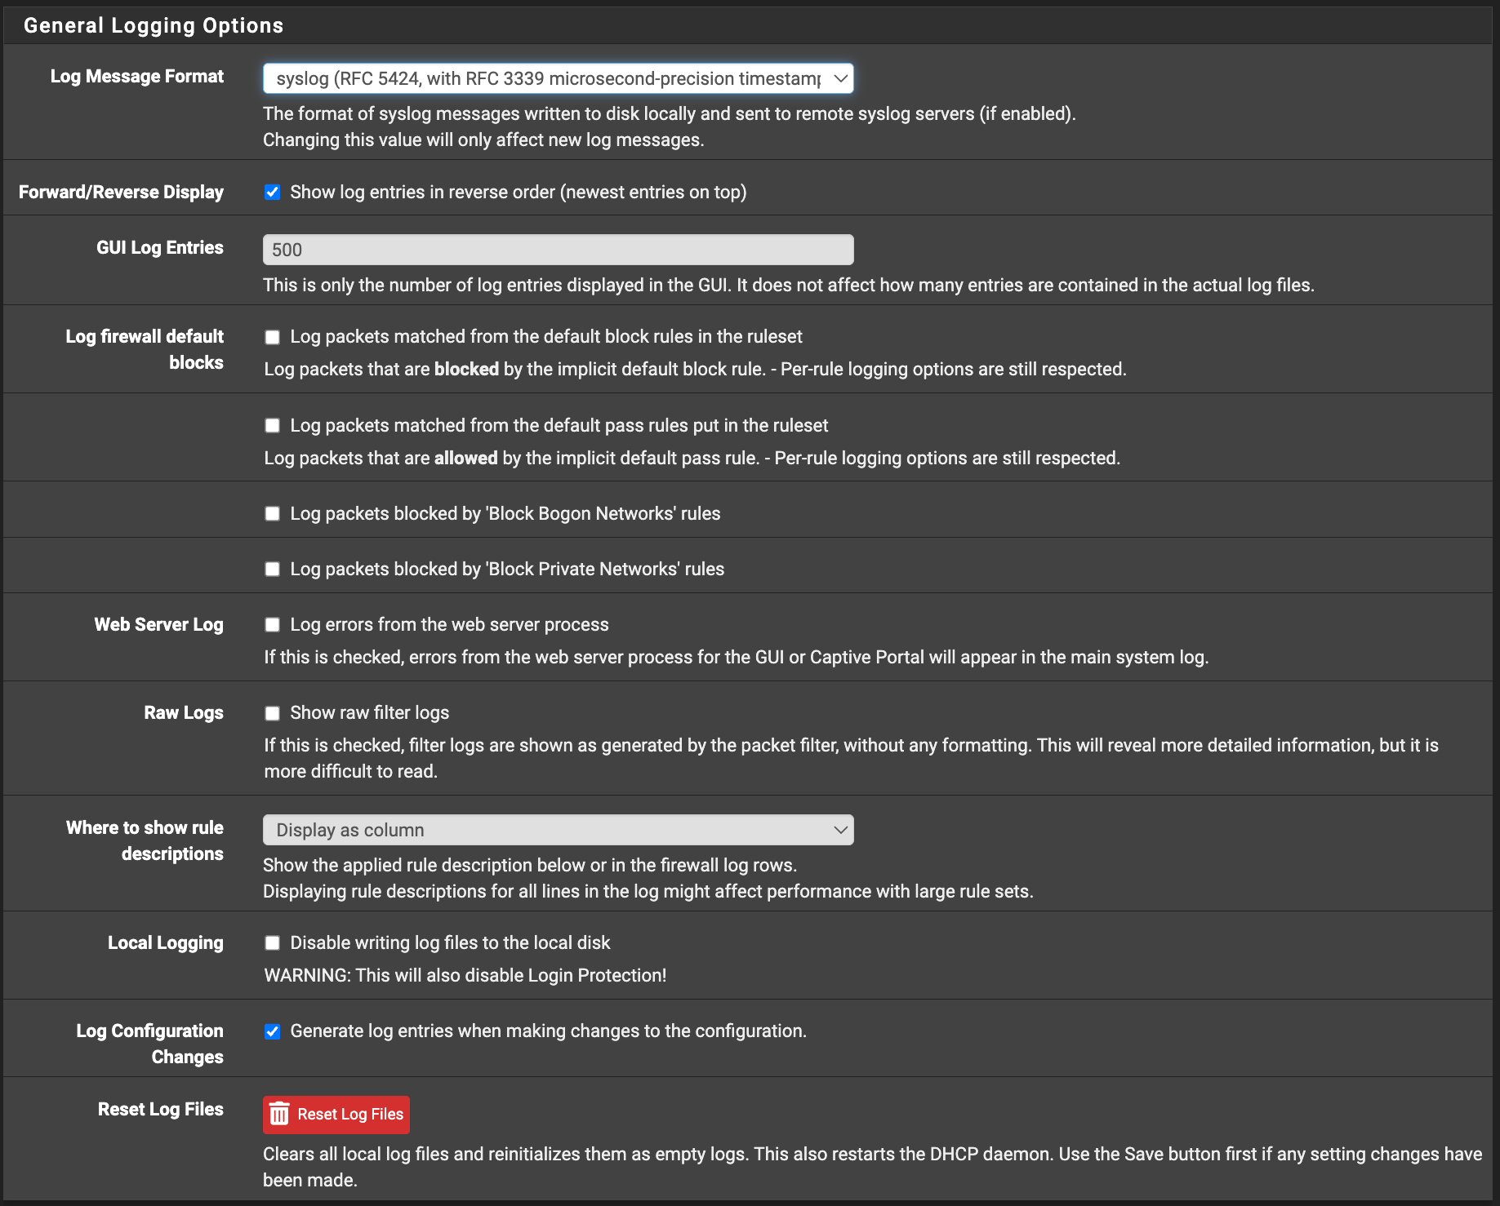Click the Reset Log Files button
The width and height of the screenshot is (1500, 1206).
pos(336,1114)
